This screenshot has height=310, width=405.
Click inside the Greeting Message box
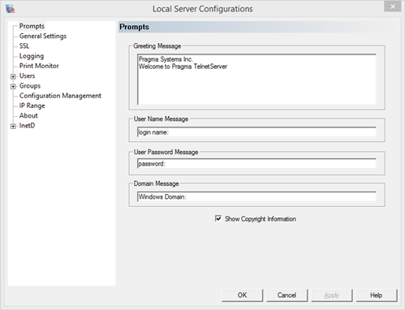click(256, 80)
